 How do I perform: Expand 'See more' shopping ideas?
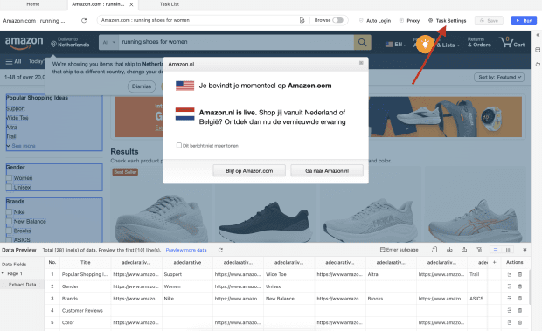tap(21, 146)
